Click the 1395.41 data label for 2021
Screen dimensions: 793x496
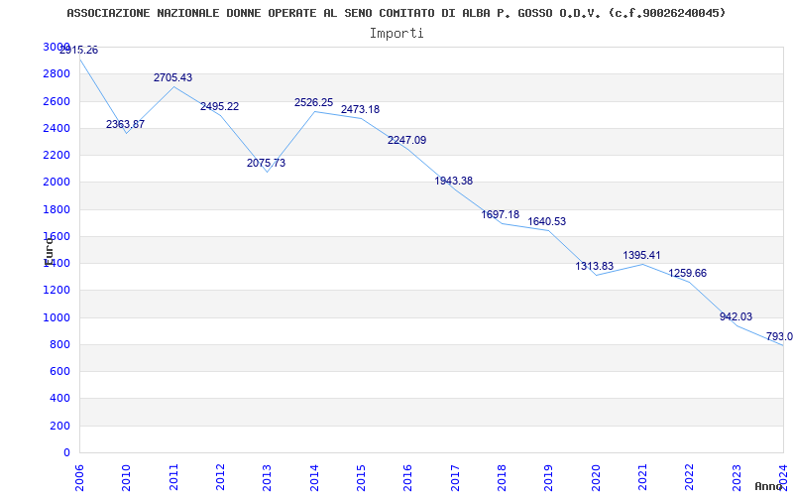[x=641, y=255]
